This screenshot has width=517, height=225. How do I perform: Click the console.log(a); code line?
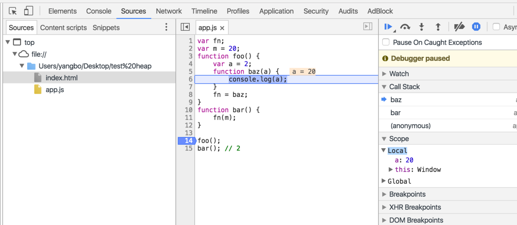(x=258, y=79)
